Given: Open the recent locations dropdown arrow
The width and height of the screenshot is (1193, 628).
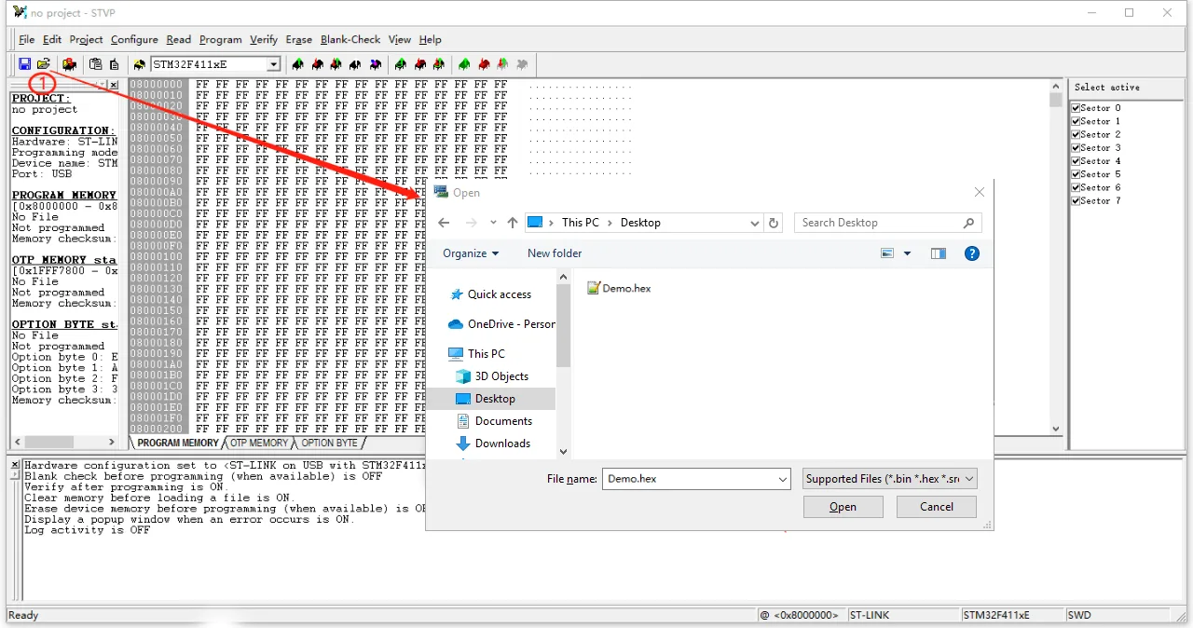Looking at the screenshot, I should click(493, 223).
